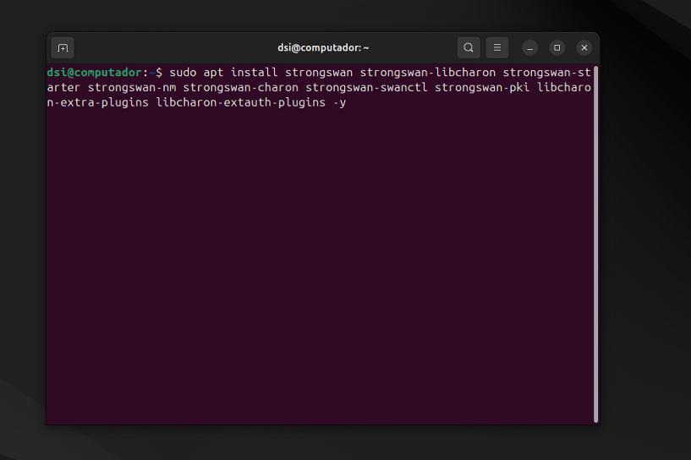Click the word sudo in the command
691x460 pixels.
tap(183, 73)
